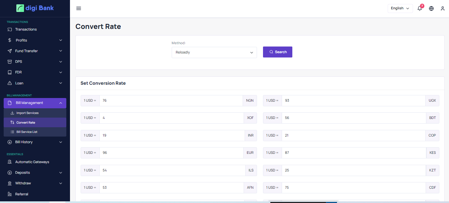
Task: Open the Method dropdown showing Reloadly
Action: pos(214,52)
